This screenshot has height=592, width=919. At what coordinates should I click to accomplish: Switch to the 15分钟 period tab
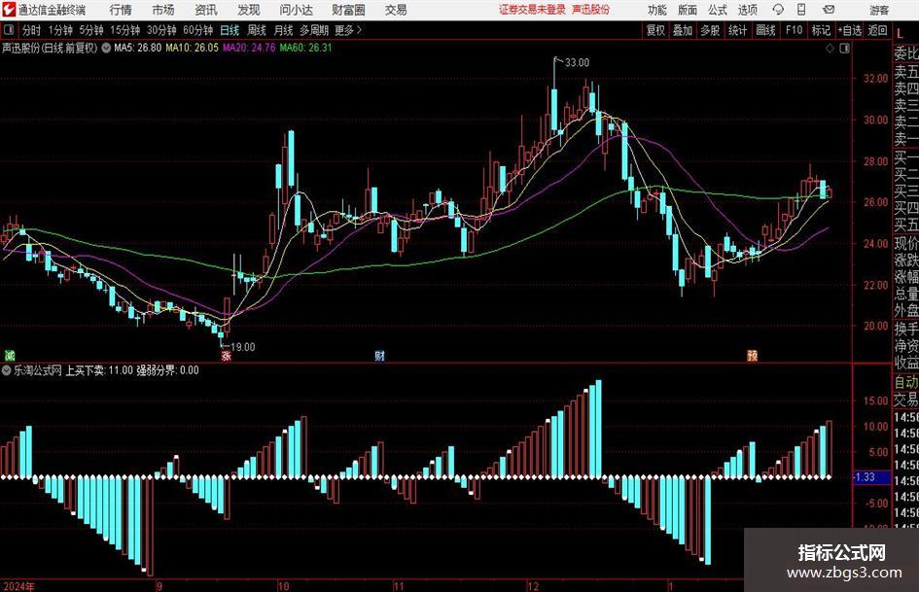click(x=125, y=30)
